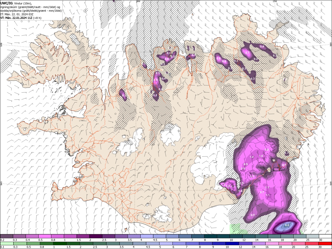
Task: Click the grey-teal 18 swatch in upper legend
Action: [287, 236]
